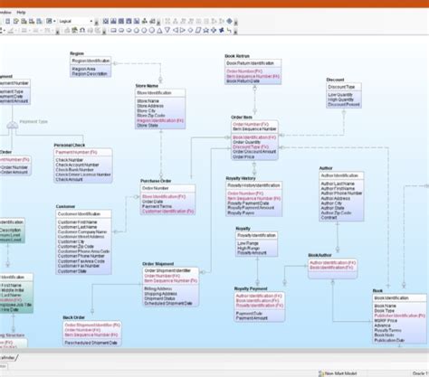Select the Royalty Payment entity title

251,288
